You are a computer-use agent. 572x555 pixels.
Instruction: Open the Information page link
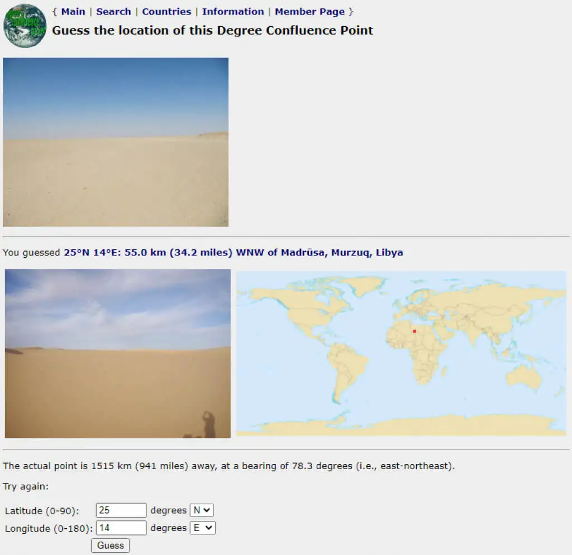[x=233, y=12]
